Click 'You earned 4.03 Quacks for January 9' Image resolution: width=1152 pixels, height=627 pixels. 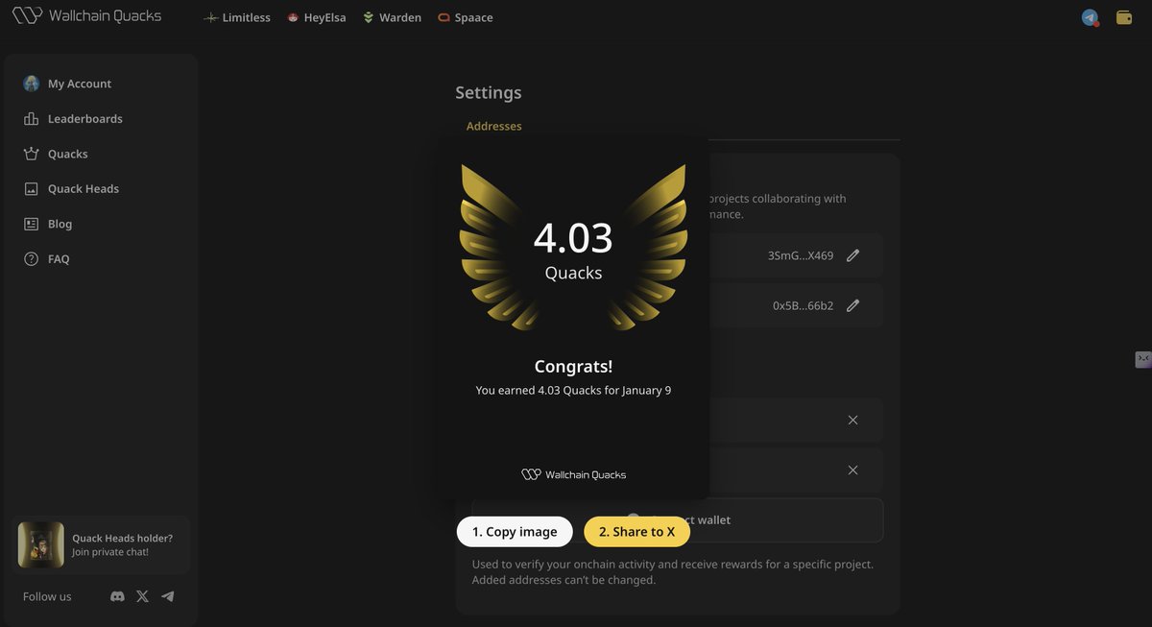573,391
